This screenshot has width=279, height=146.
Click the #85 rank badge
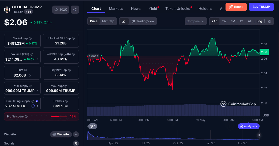(x=29, y=12)
